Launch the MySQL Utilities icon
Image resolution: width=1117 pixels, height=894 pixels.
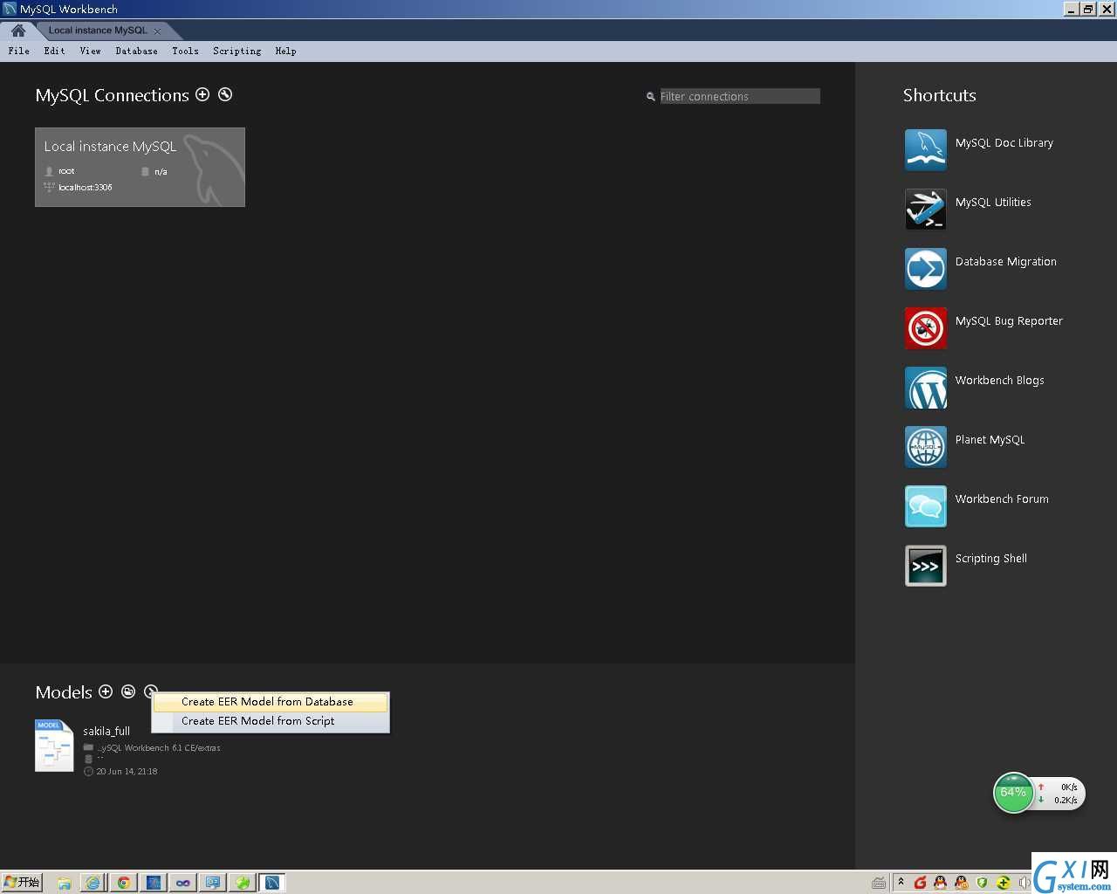pyautogui.click(x=926, y=210)
